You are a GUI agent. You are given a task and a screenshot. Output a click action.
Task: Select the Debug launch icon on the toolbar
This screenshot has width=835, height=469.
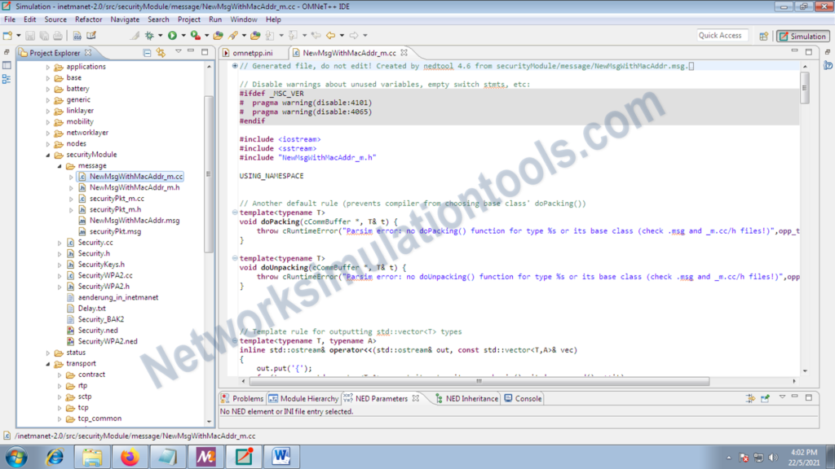coord(148,36)
